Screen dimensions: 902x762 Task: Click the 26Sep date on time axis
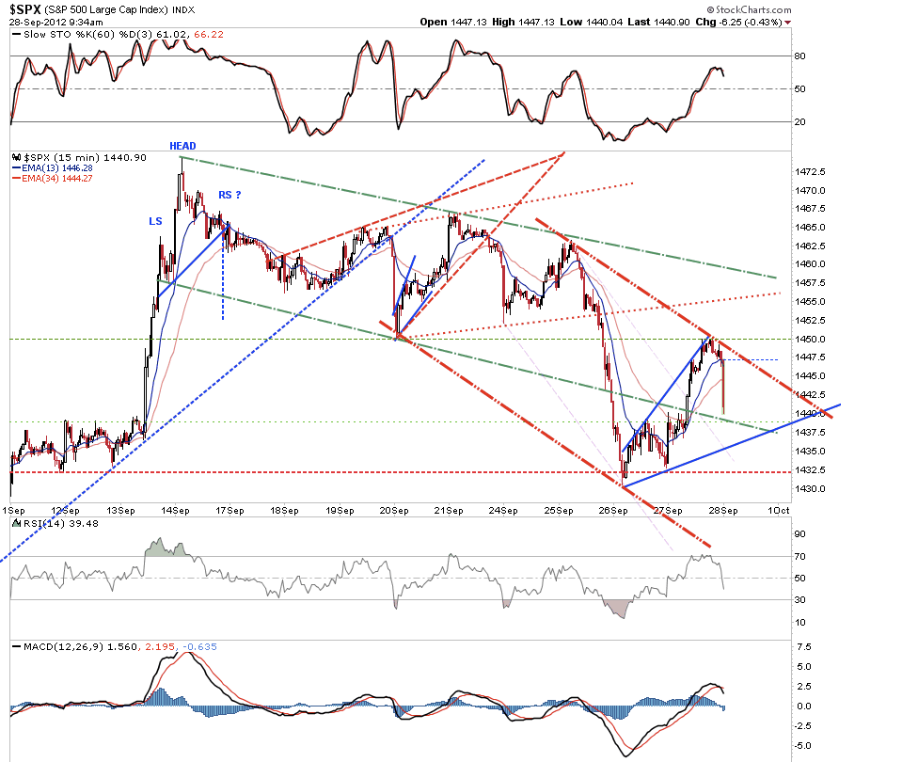tap(614, 511)
